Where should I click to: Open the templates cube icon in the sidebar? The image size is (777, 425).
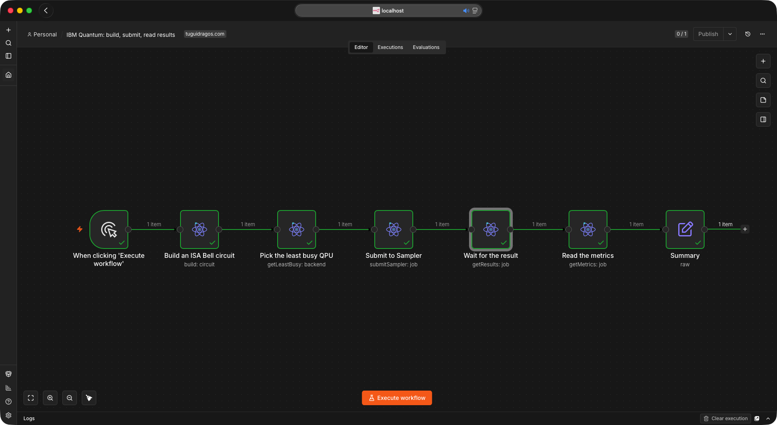8,374
